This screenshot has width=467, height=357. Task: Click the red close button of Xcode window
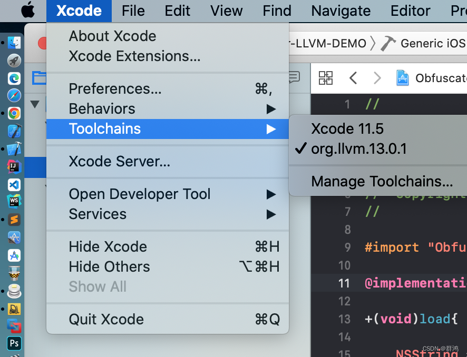point(43,43)
